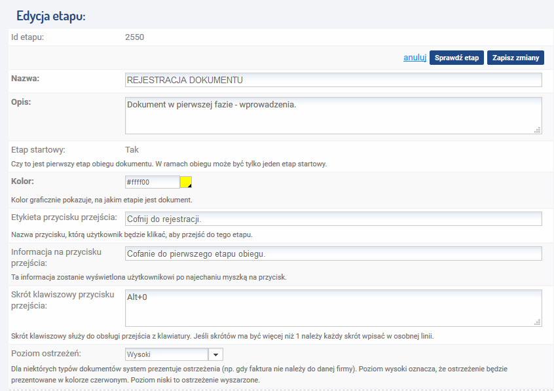Select the #ffff00 color code field

click(x=153, y=182)
